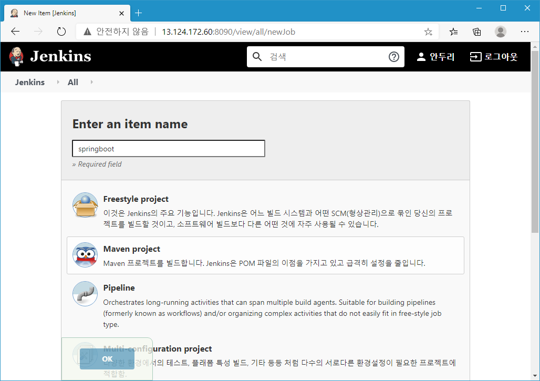Select the New Item [Jenkins] tab

[67, 13]
